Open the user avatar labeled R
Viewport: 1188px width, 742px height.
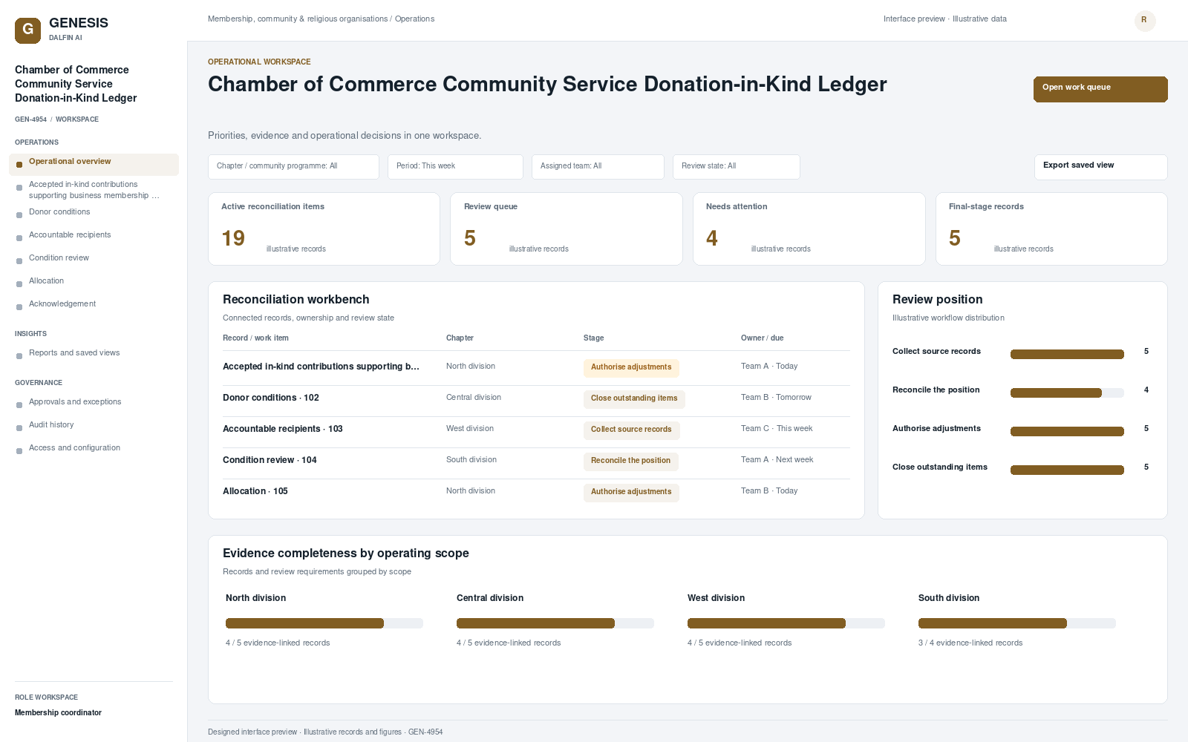1145,21
